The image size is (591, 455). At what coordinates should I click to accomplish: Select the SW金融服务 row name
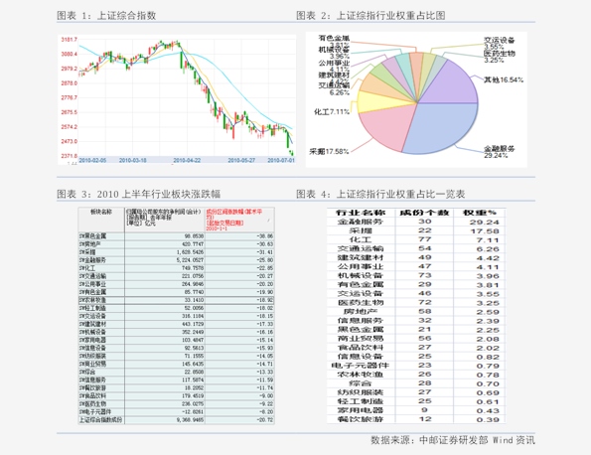tap(92, 260)
